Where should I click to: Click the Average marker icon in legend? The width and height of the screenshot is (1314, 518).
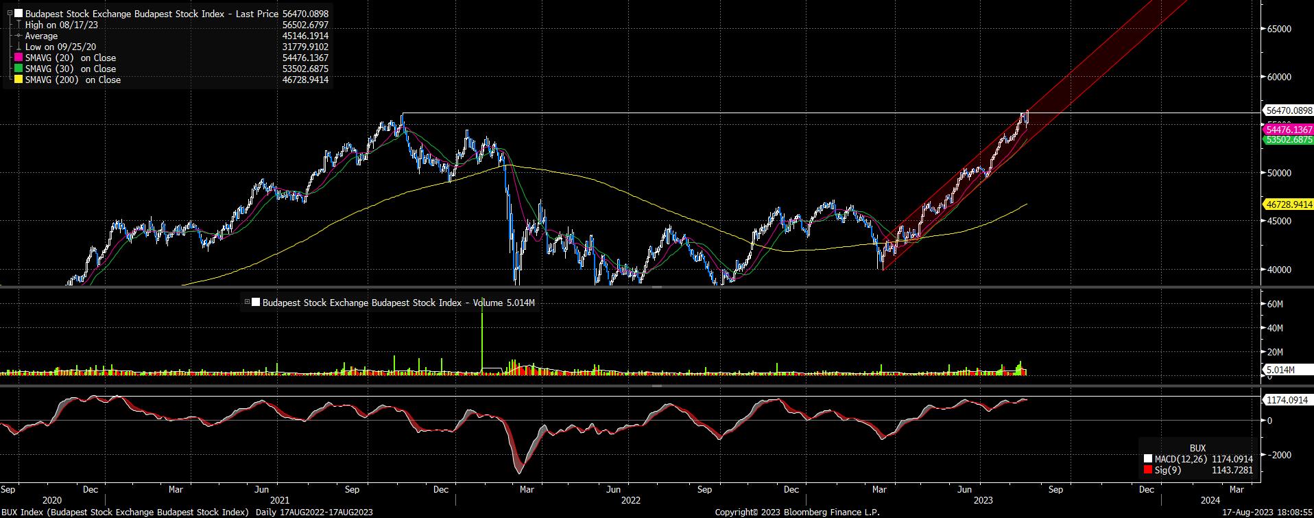19,36
